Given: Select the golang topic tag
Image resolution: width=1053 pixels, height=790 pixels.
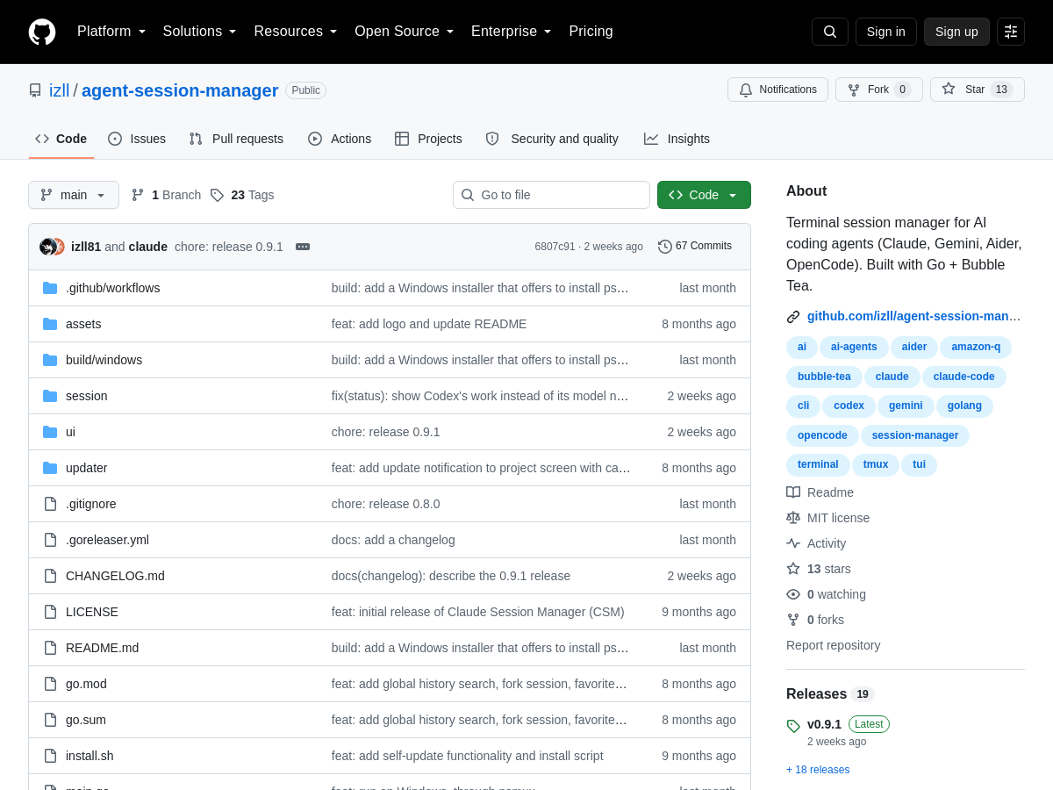Looking at the screenshot, I should (964, 406).
